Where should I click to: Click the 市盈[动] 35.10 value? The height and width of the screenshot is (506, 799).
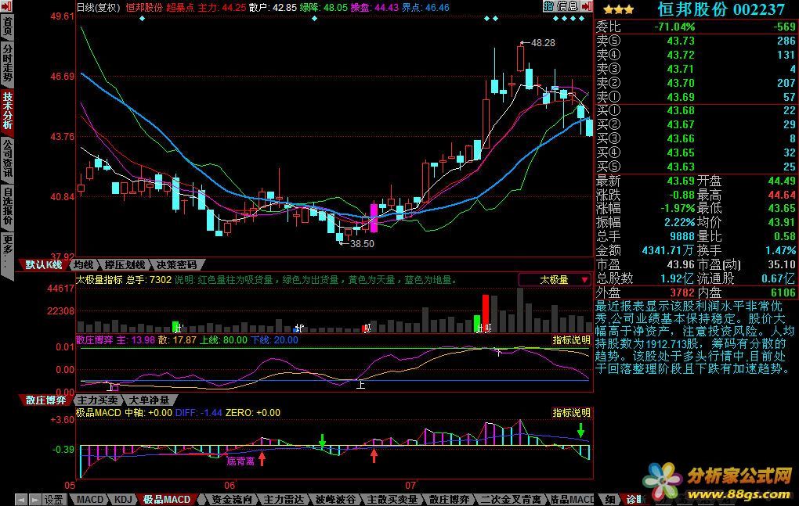(782, 264)
